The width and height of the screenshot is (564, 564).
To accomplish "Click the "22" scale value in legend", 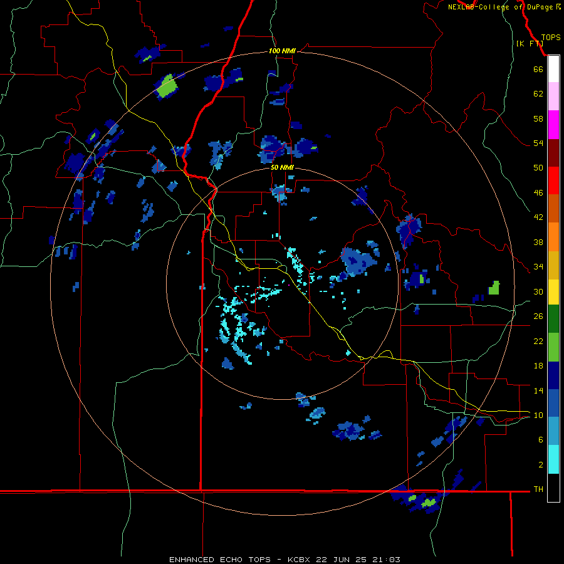I will point(538,341).
